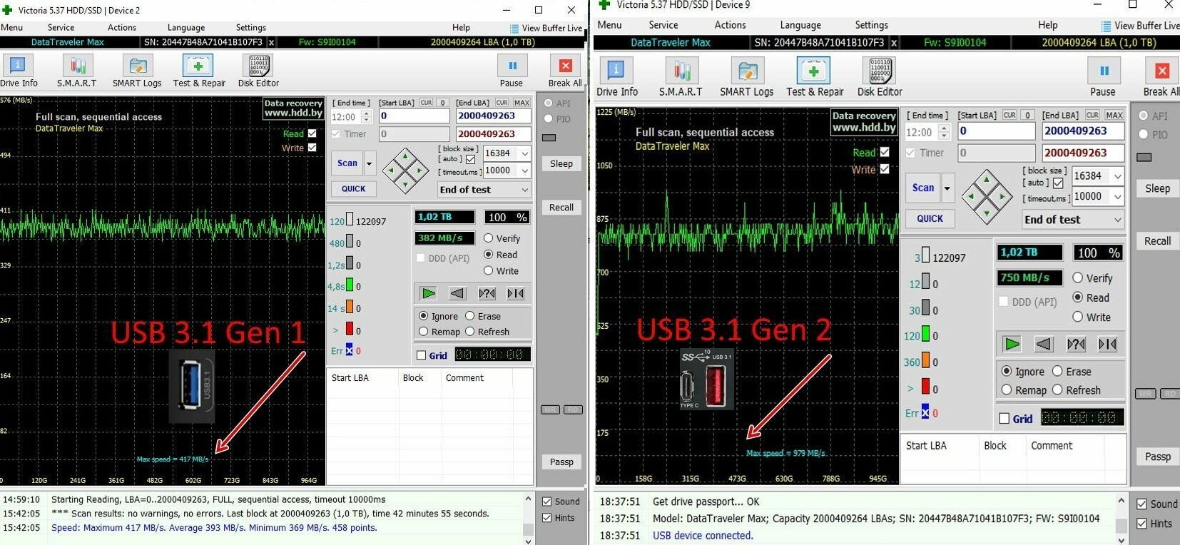Click Start LBA field in left window

[x=414, y=116]
